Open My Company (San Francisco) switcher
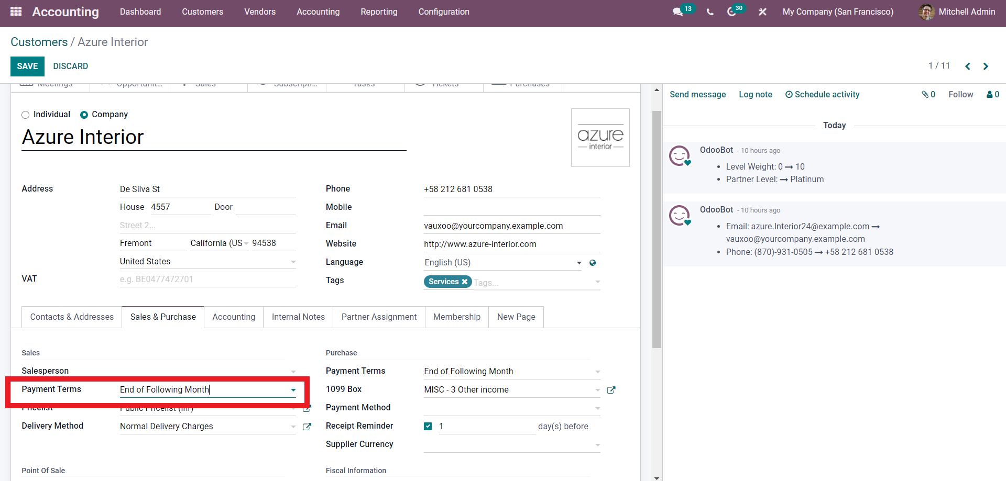 click(x=838, y=12)
